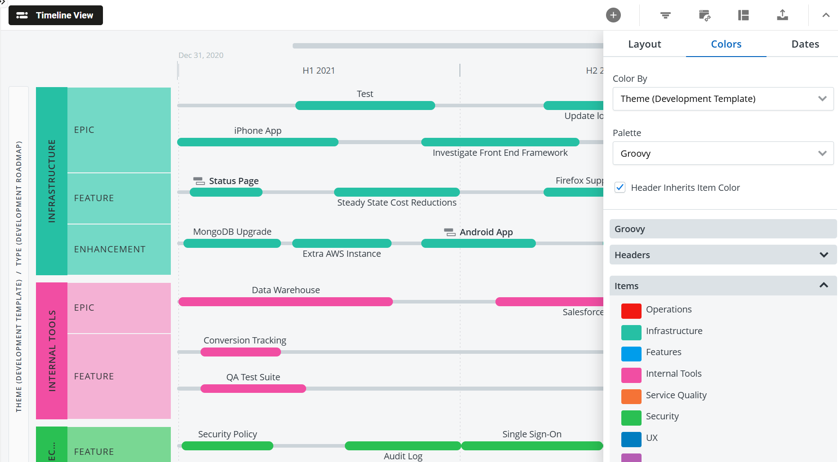Open the Color By dropdown
The width and height of the screenshot is (838, 462).
click(x=722, y=99)
